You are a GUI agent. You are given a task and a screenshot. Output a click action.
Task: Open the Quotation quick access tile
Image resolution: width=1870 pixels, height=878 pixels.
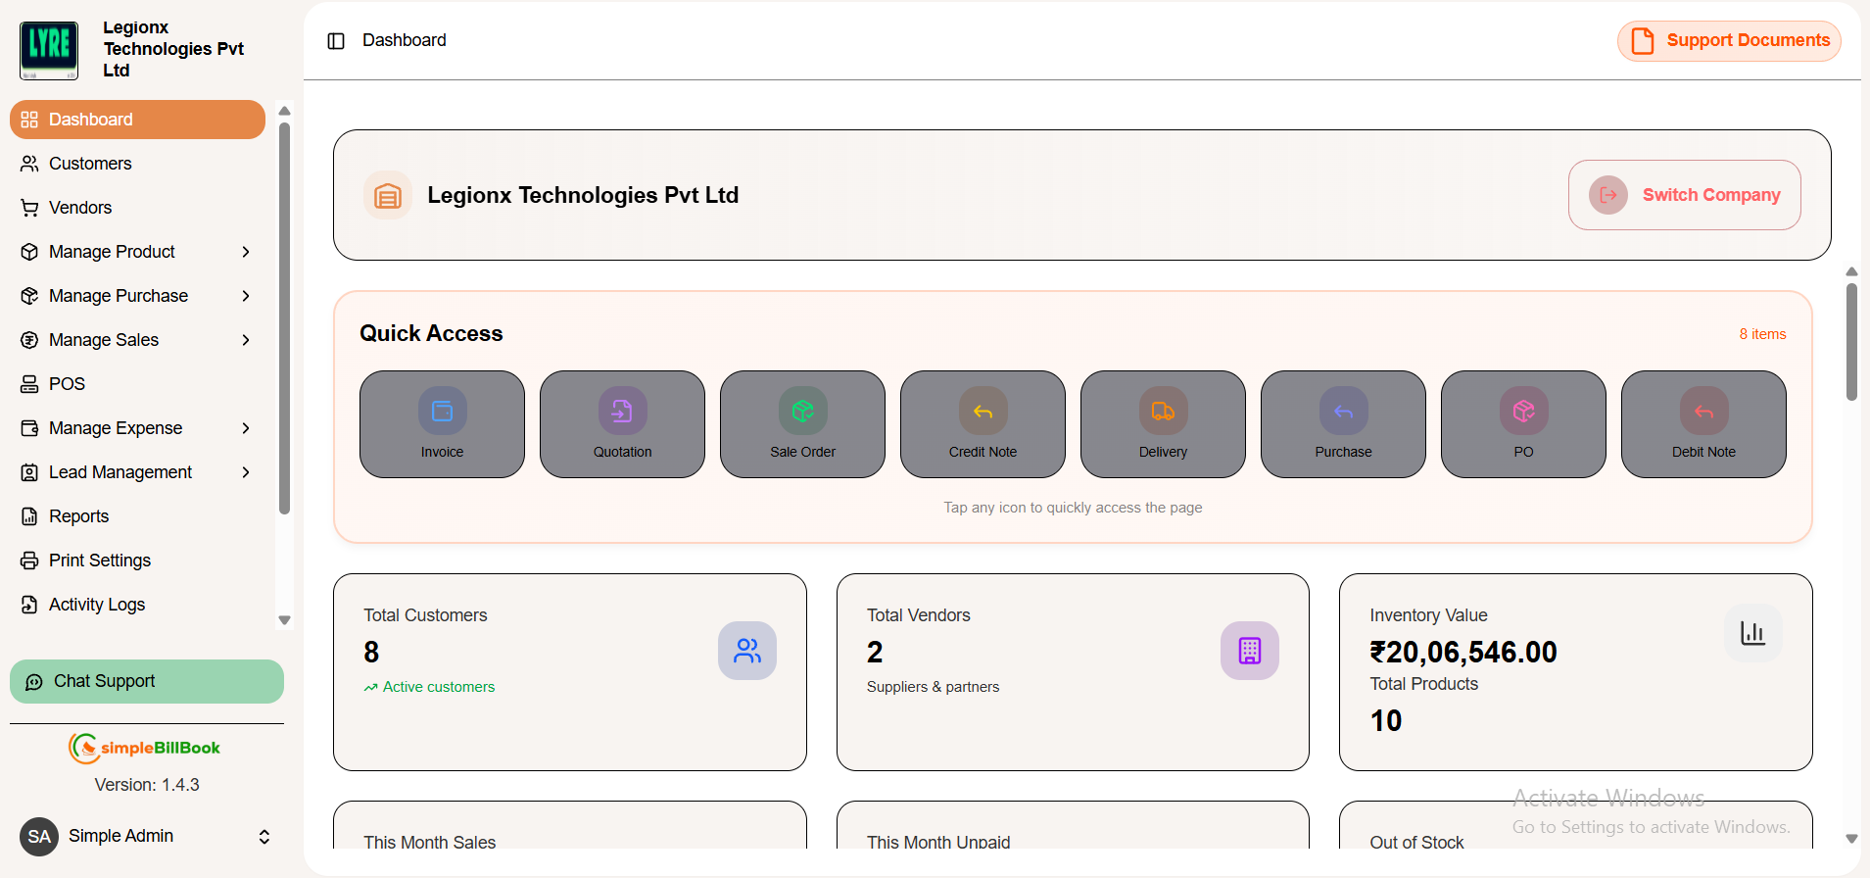click(x=622, y=424)
